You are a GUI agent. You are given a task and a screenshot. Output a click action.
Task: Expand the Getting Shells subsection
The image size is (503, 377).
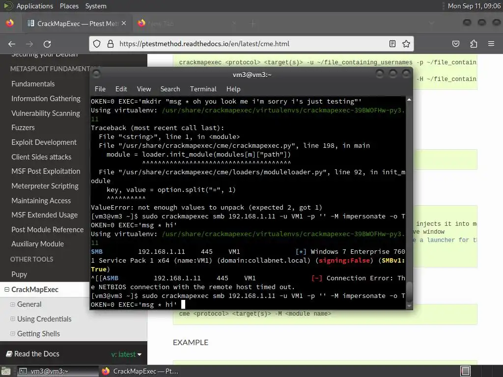coord(12,334)
